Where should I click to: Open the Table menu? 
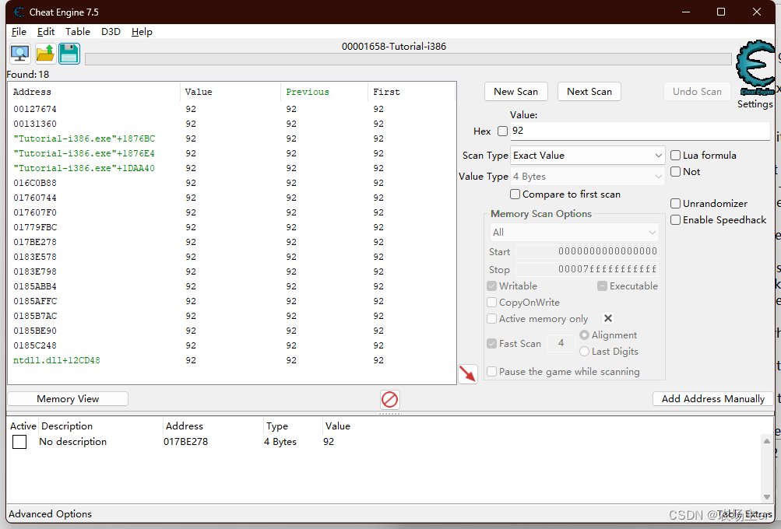point(78,32)
